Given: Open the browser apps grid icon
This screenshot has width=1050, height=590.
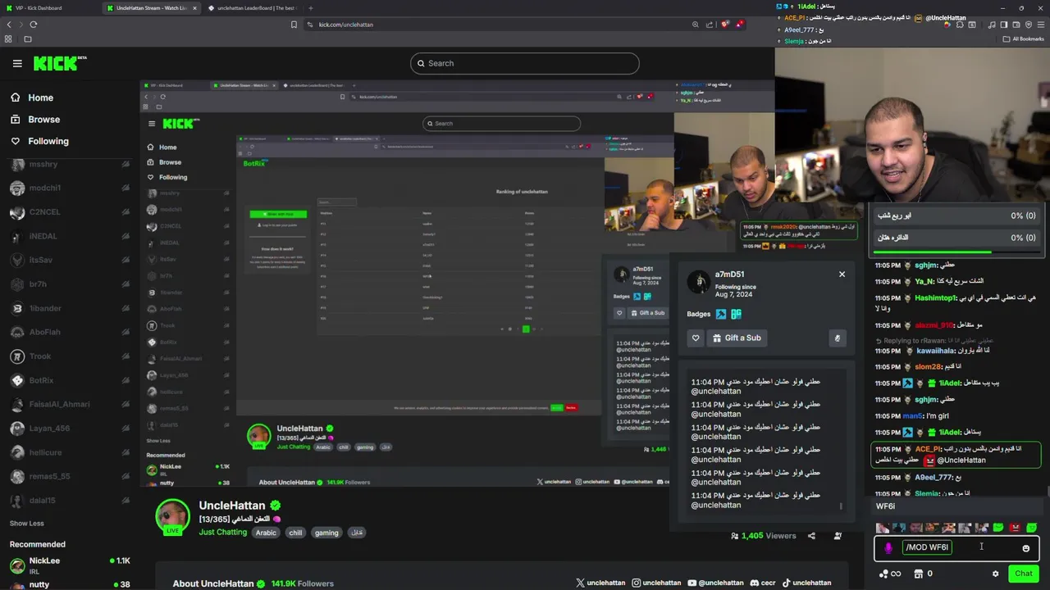Looking at the screenshot, I should [9, 39].
